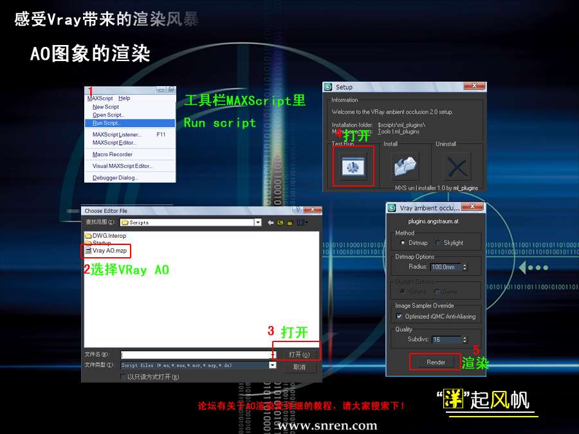Image resolution: width=579 pixels, height=434 pixels.
Task: Select the Dome radio button
Action: (437, 291)
